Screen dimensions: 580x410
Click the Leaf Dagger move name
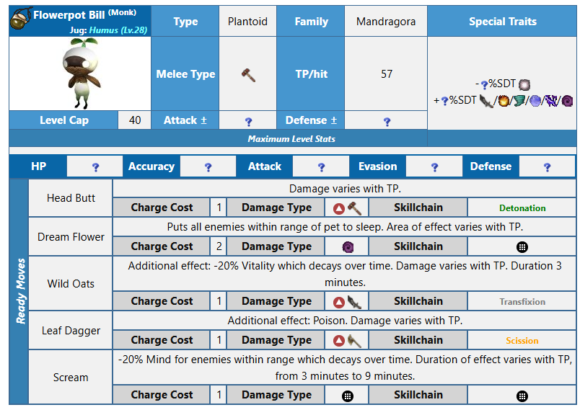(x=71, y=331)
